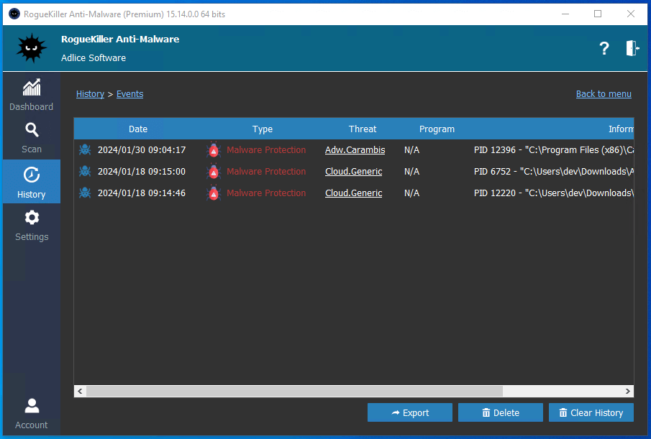
Task: Open the Scan section in sidebar
Action: [31, 138]
